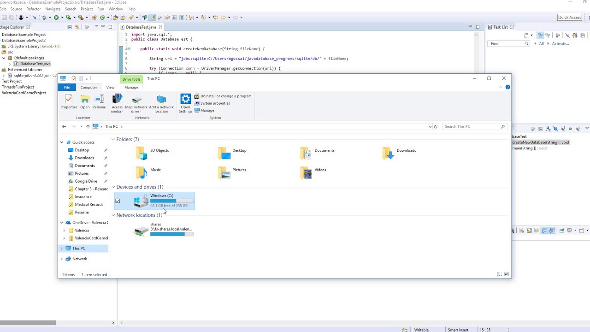Collapse Quick access in navigation pane
Viewport: 590px width, 332px height.
(62, 142)
